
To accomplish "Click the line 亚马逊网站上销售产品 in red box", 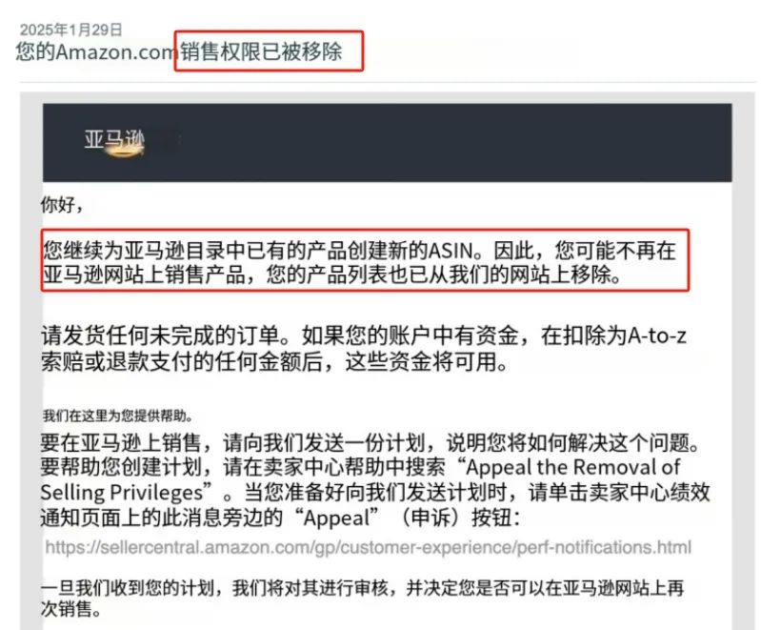I will point(144,274).
